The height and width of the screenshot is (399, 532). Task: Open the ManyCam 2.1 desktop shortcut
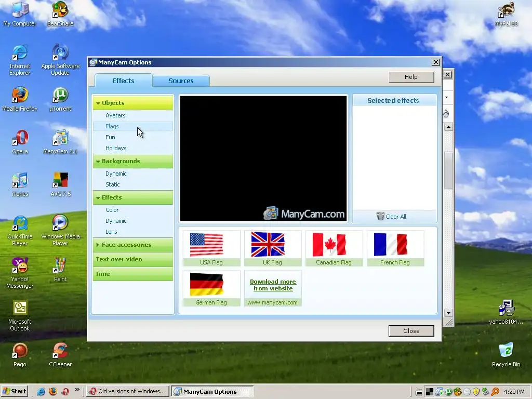60,142
